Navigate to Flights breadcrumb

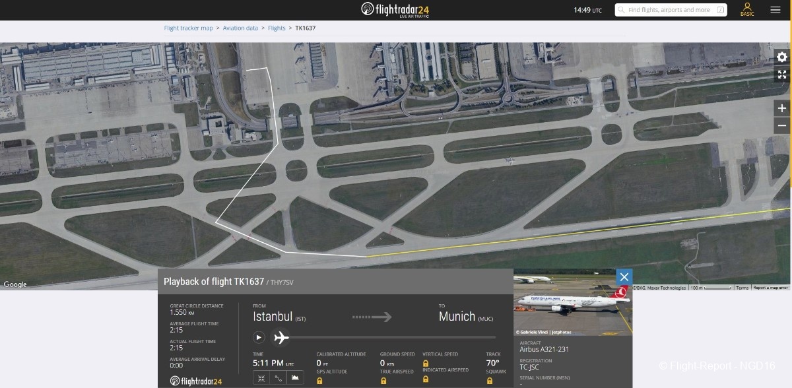277,28
